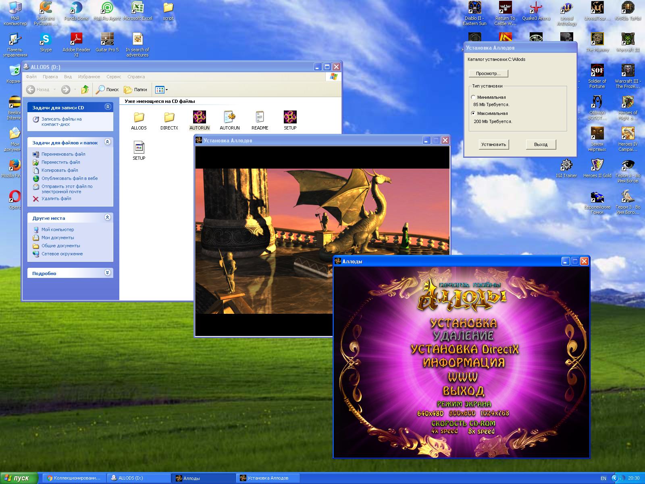The width and height of the screenshot is (645, 484).
Task: Select the Минимальная install type
Action: pos(473,97)
